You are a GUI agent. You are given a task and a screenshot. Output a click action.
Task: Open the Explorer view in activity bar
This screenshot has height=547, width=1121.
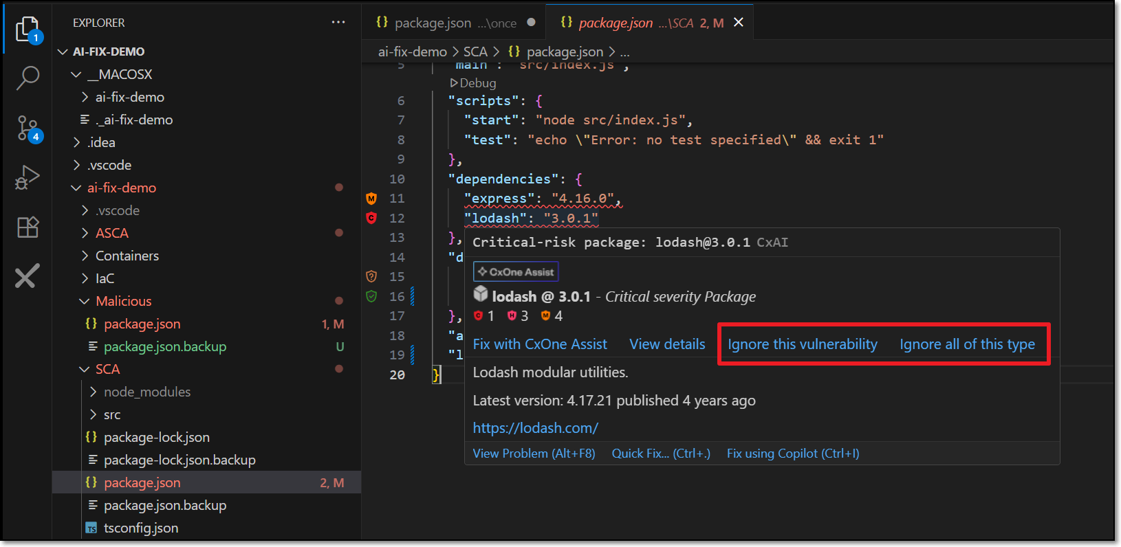pos(28,30)
